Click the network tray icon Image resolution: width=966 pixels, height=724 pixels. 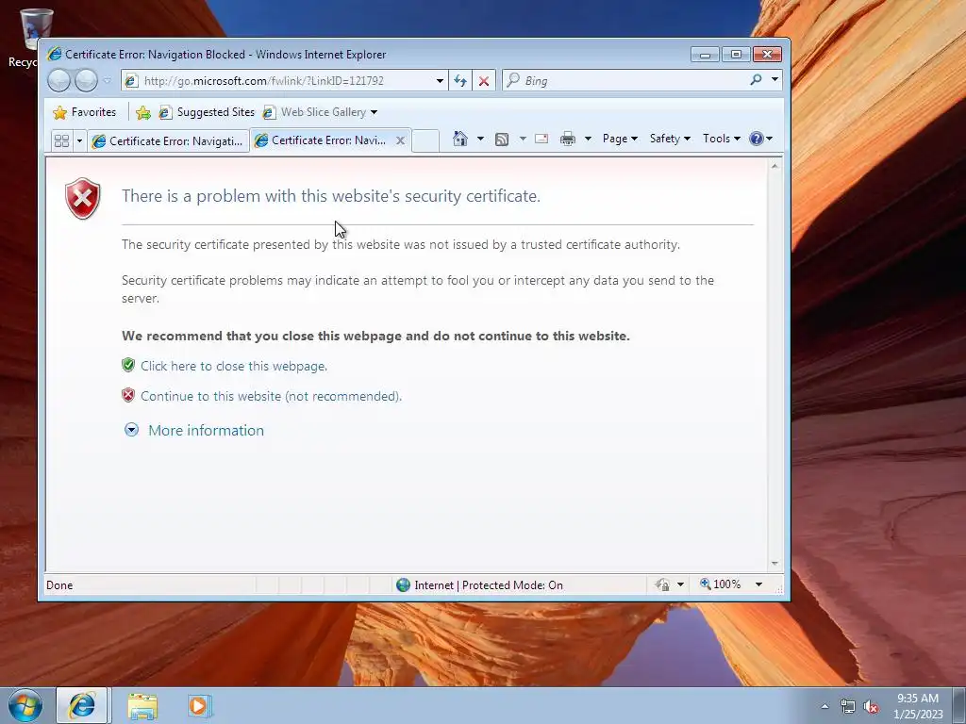coord(848,706)
